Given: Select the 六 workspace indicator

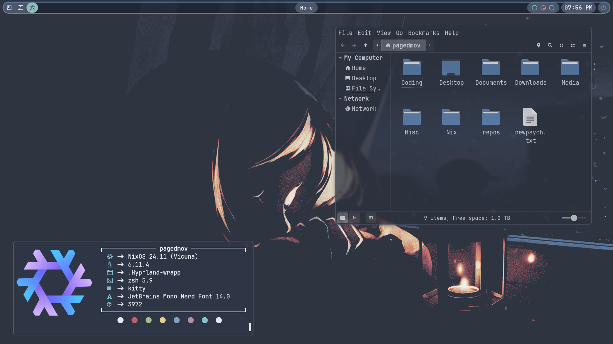Looking at the screenshot, I should [32, 8].
